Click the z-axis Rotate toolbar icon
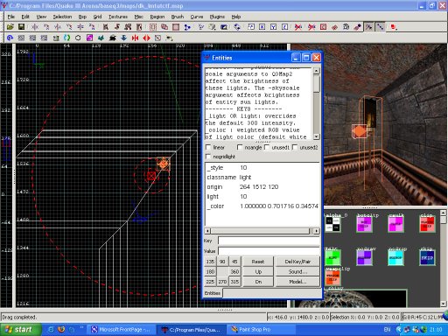This screenshot has height=336, width=448. point(92,27)
